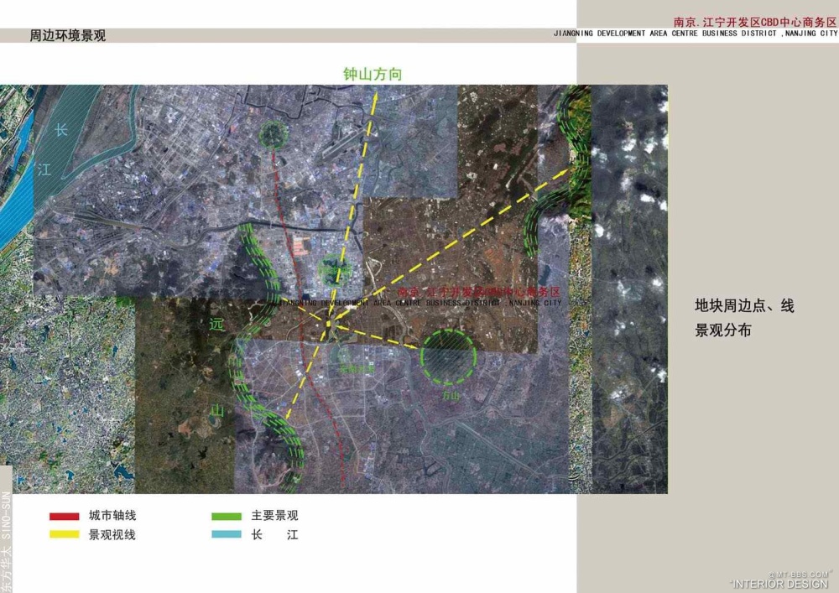Click the 长 label on the river
The image size is (839, 593).
point(60,130)
